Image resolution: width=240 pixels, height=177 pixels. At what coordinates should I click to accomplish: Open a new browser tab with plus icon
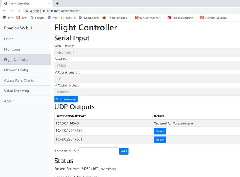pos(57,4)
